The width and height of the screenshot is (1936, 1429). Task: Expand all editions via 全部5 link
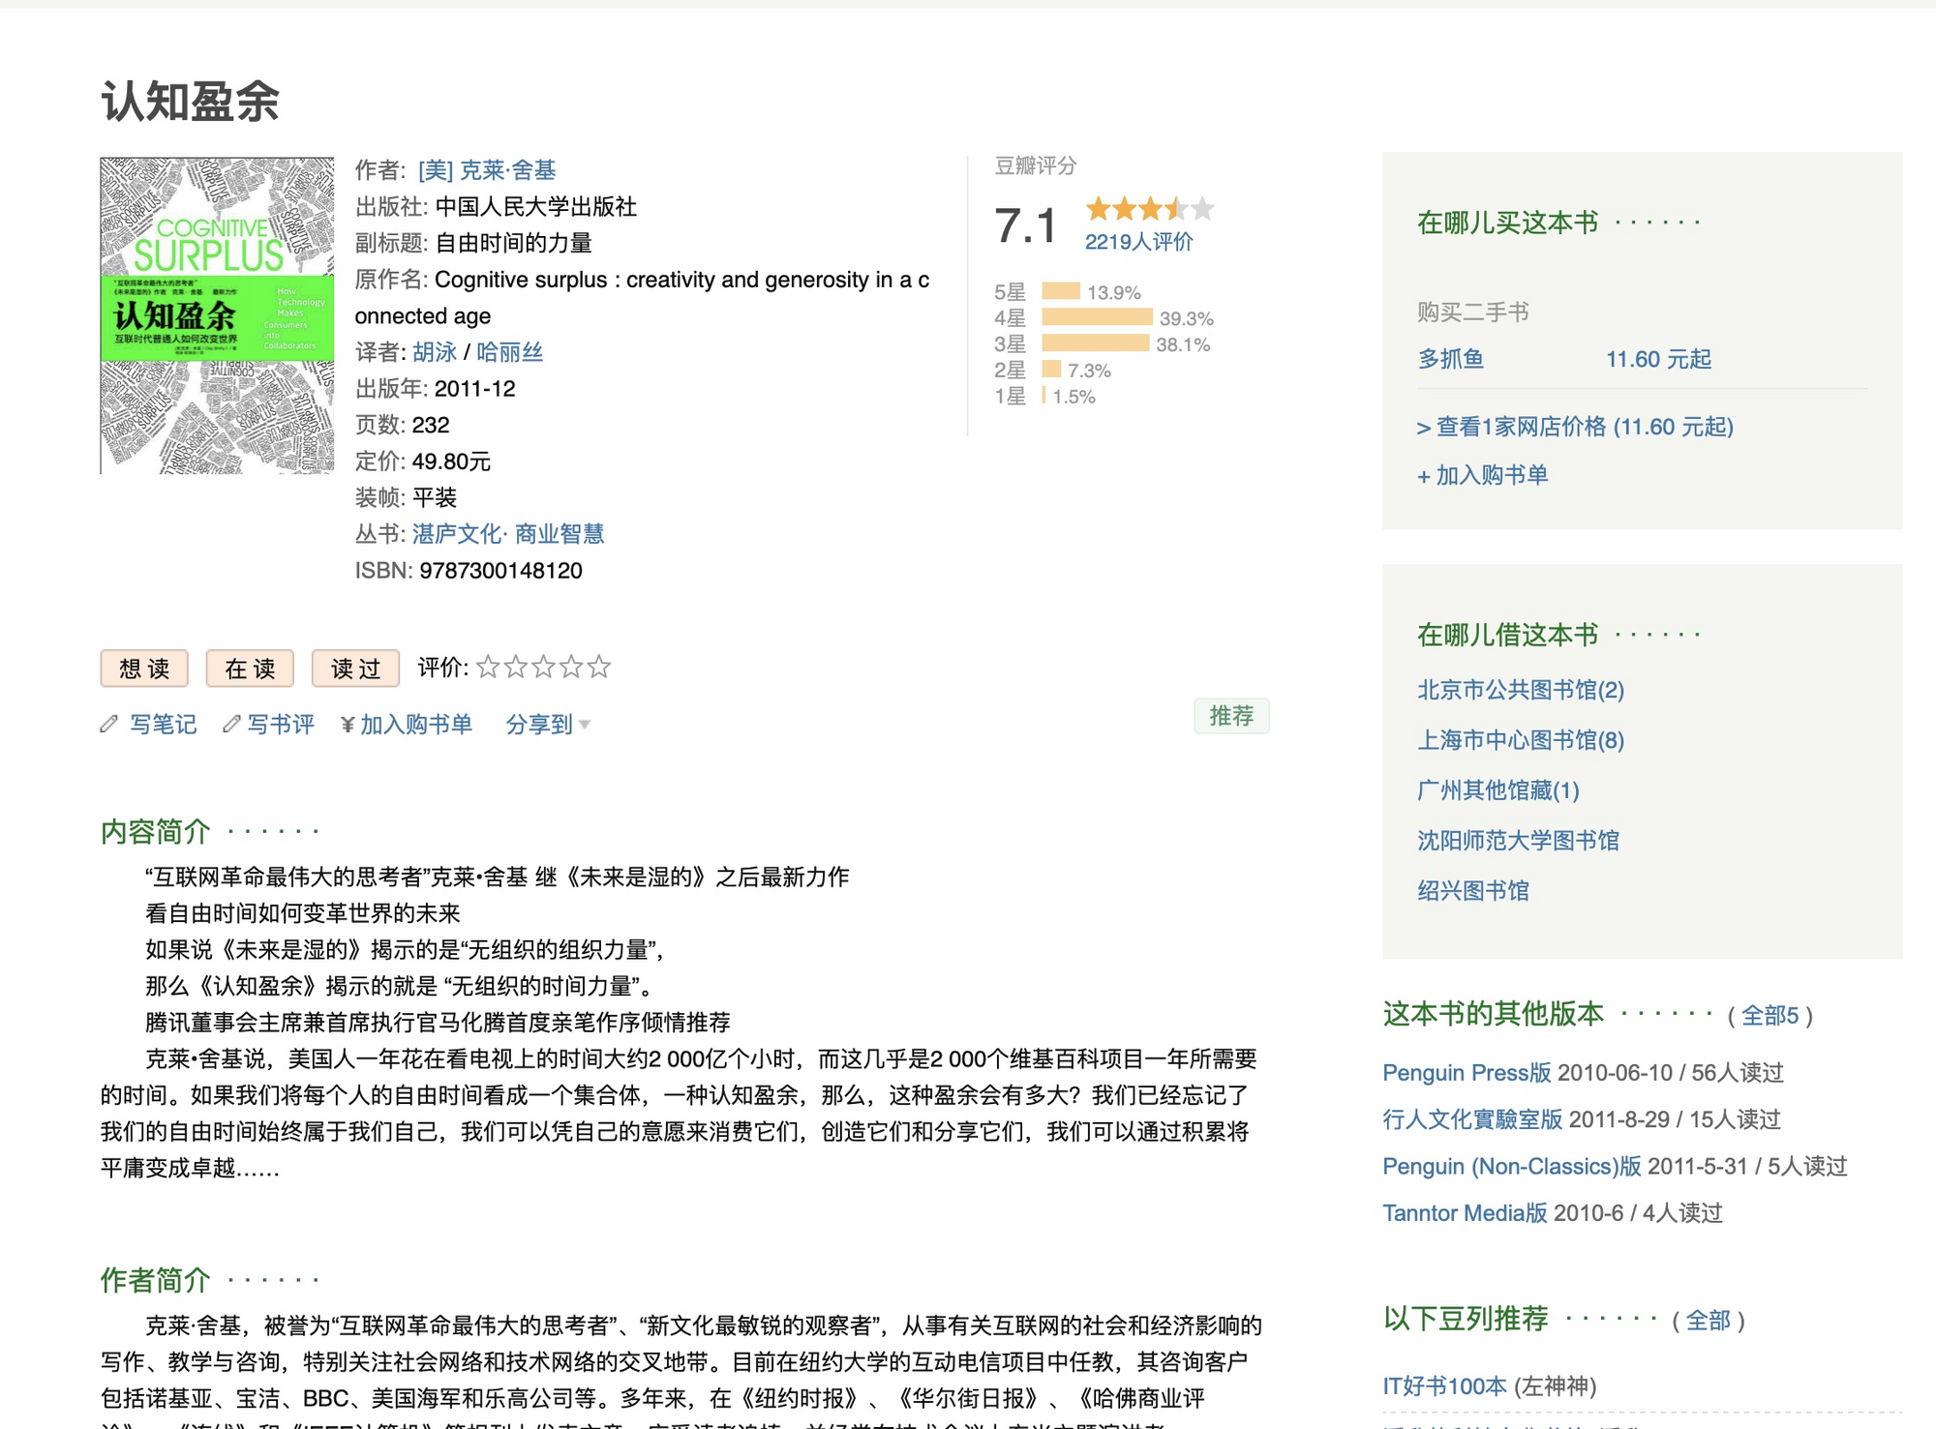(1770, 1015)
